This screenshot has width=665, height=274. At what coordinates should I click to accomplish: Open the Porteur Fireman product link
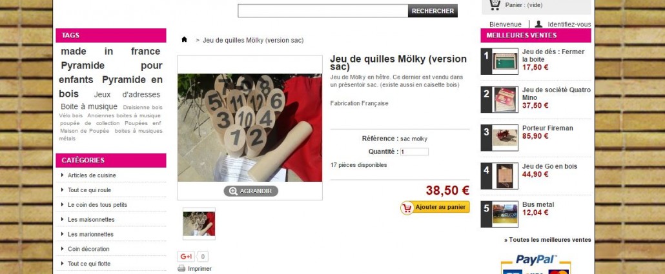(x=547, y=128)
